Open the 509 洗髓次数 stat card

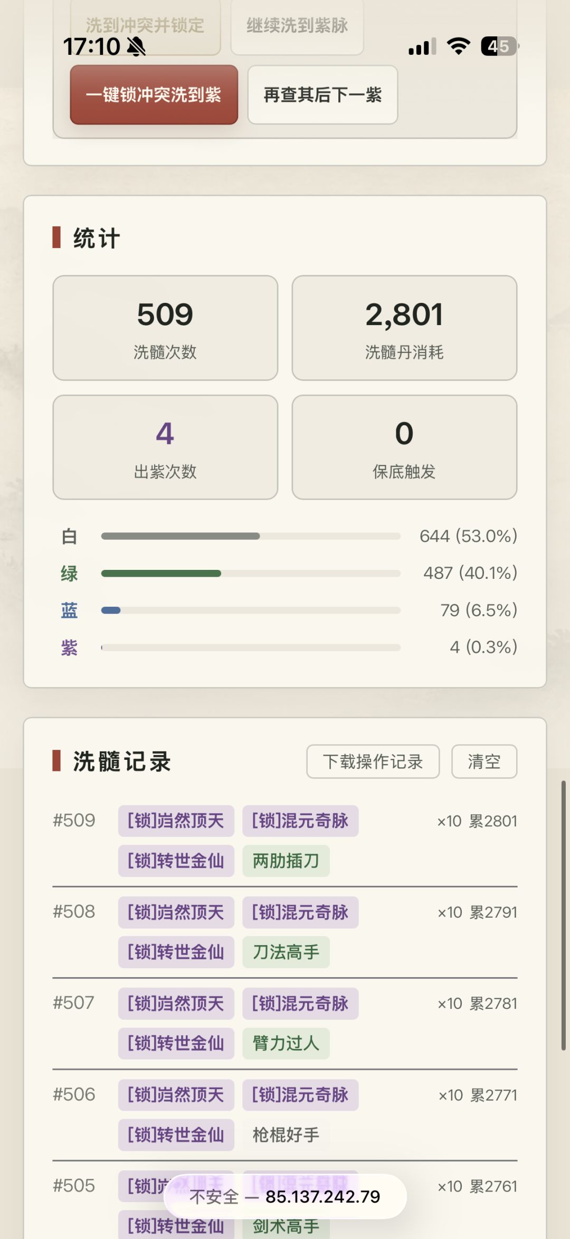(x=165, y=328)
